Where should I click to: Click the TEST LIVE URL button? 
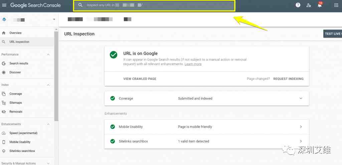(333, 34)
